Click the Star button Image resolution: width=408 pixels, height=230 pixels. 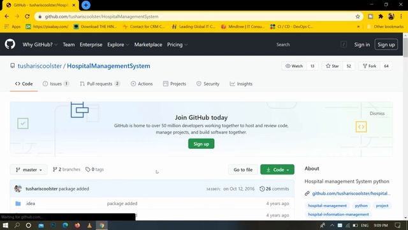point(332,66)
